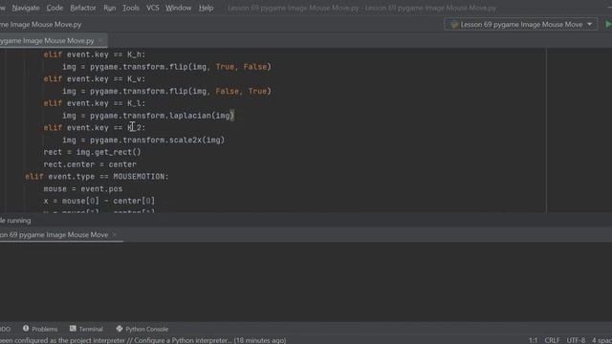Click the line 'x = mouse[0] - center[0]'
The image size is (612, 344).
pos(99,201)
